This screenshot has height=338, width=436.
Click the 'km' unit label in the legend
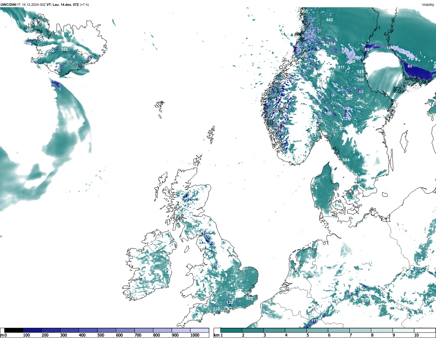click(216, 335)
